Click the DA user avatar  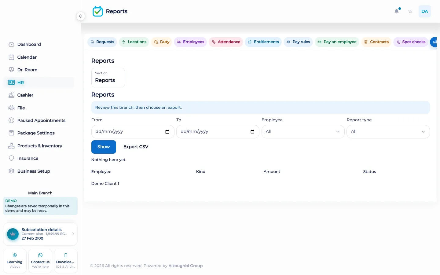pos(424,11)
